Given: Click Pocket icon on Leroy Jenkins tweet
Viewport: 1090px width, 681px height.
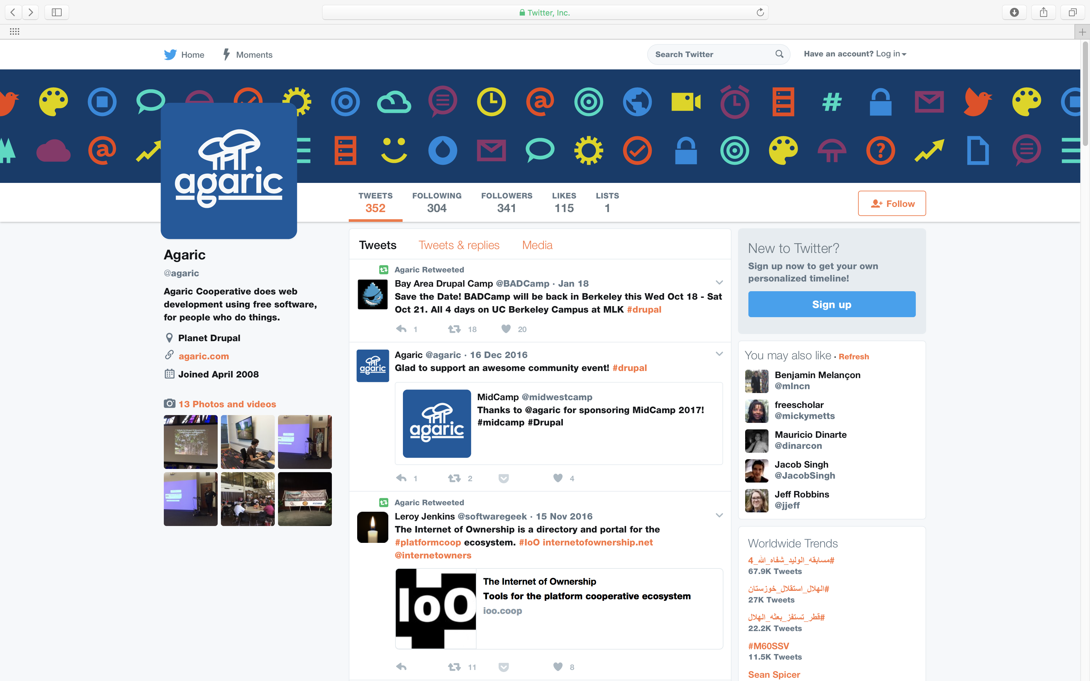Looking at the screenshot, I should click(x=503, y=667).
